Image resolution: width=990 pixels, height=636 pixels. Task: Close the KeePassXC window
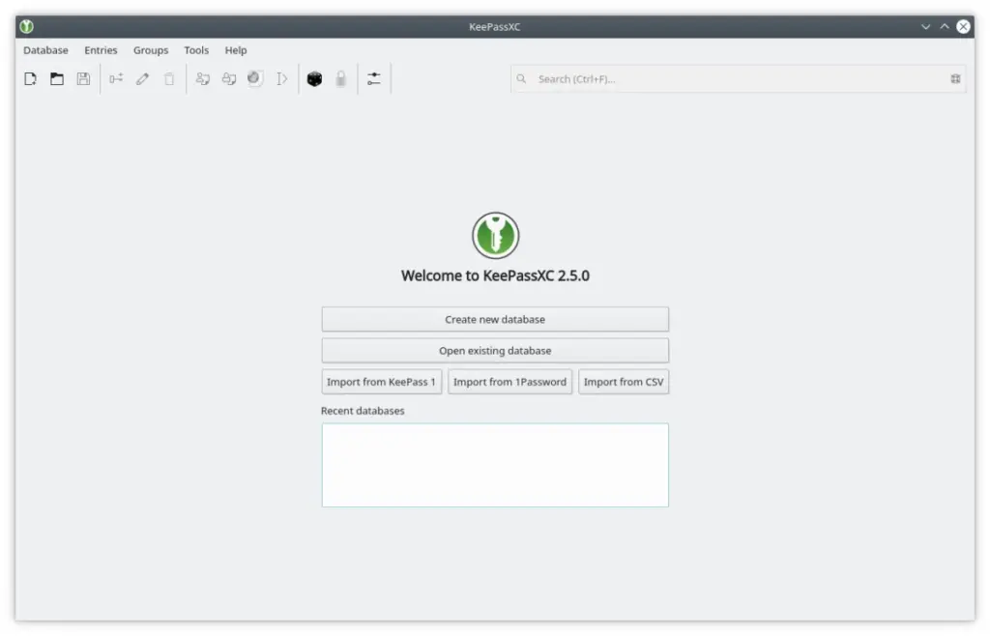pos(964,26)
